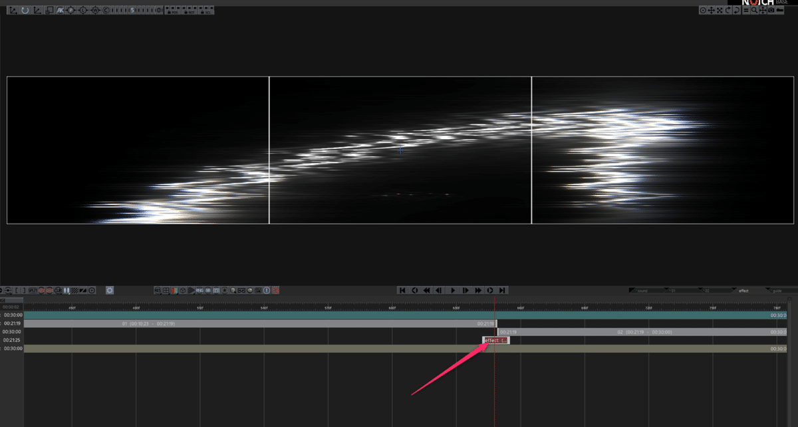Select the rotate tool in top toolbar
Screen dimensions: 798x427
click(25, 10)
